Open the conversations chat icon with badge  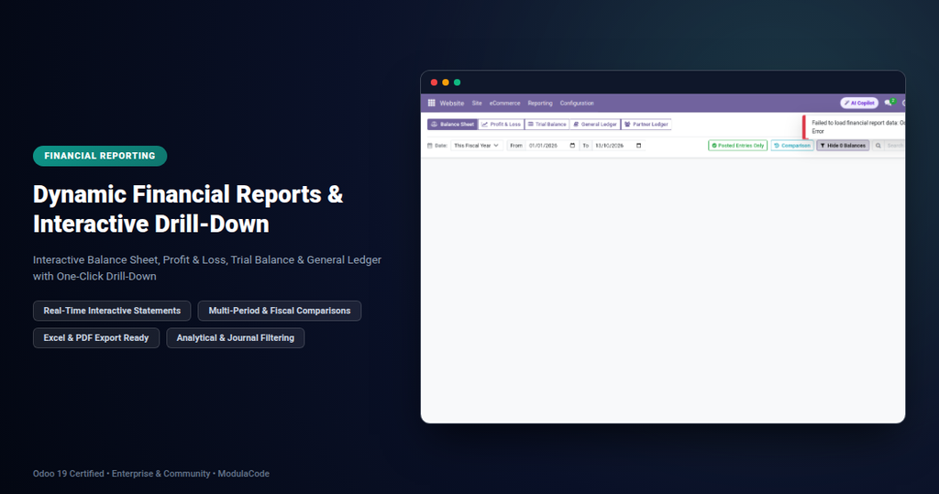(889, 103)
